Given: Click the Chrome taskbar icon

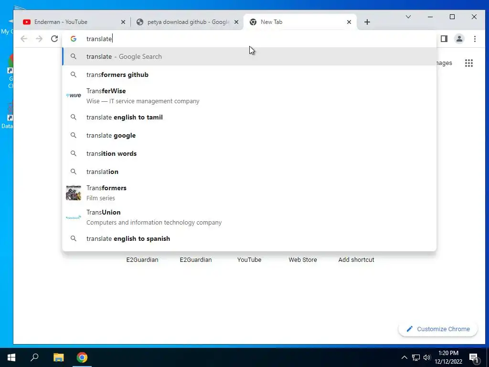Looking at the screenshot, I should 82,357.
